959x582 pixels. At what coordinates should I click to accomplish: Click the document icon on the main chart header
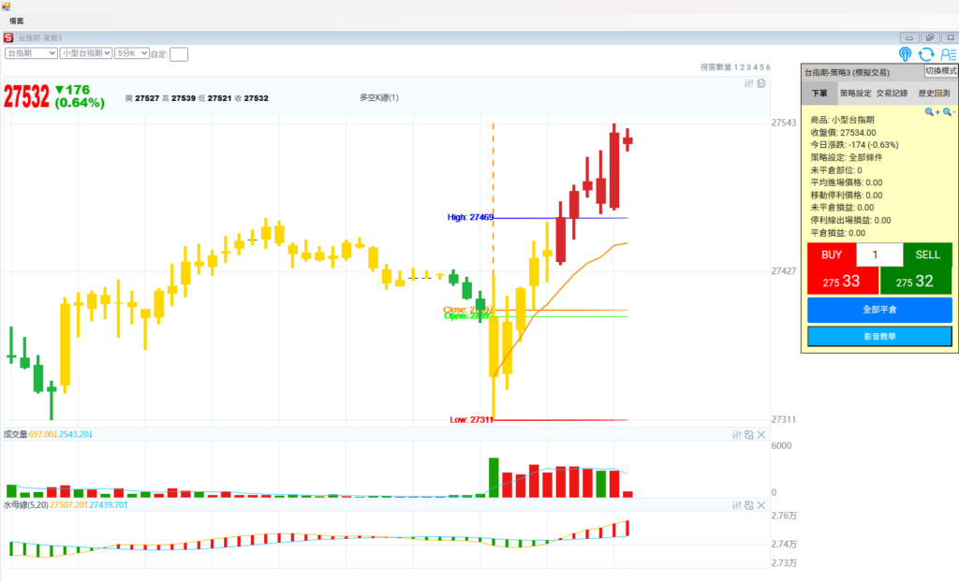click(760, 84)
